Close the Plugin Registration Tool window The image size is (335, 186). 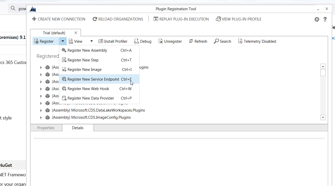point(327,9)
